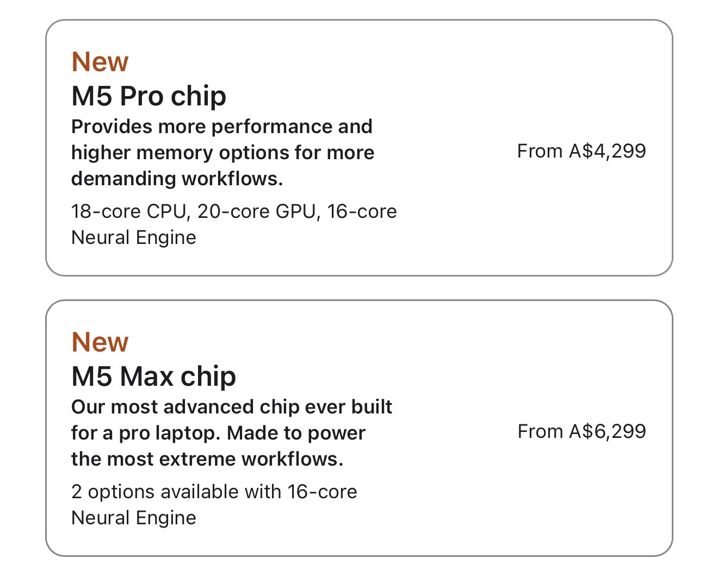This screenshot has width=718, height=577.
Task: Click the Our most advanced chip description
Action: tap(232, 433)
